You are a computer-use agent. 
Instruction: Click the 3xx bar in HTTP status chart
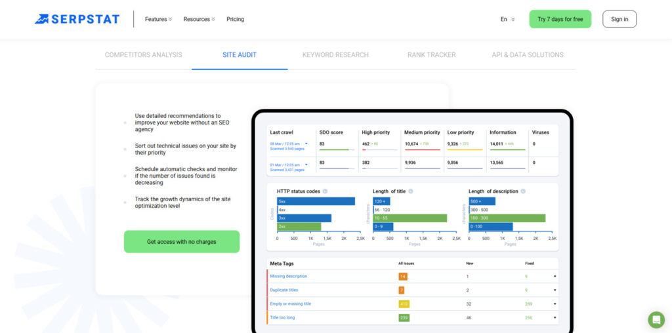(304, 218)
